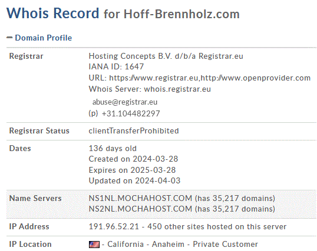Click the Updated on 2024-04-03 date
Screen dimensions: 317x251
pos(134,181)
